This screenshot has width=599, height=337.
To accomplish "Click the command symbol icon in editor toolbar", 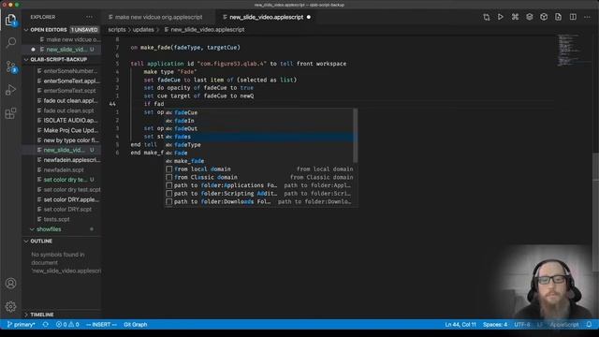I will click(515, 17).
